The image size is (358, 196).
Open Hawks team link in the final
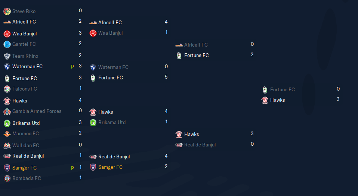coord(278,100)
